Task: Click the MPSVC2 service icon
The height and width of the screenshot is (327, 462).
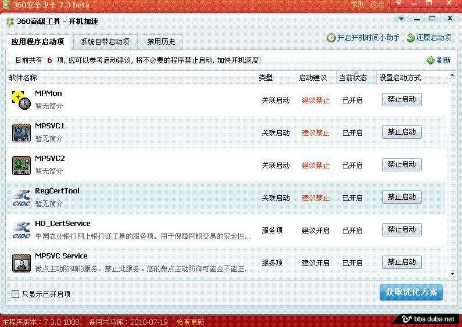Action: tap(22, 165)
